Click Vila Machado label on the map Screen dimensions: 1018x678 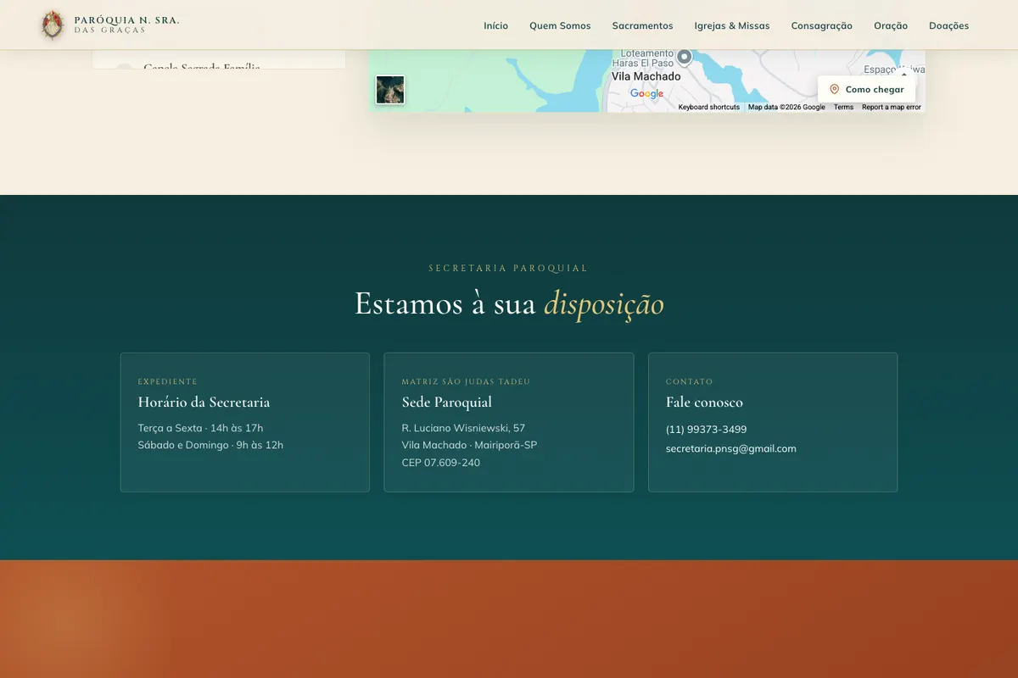click(x=646, y=76)
